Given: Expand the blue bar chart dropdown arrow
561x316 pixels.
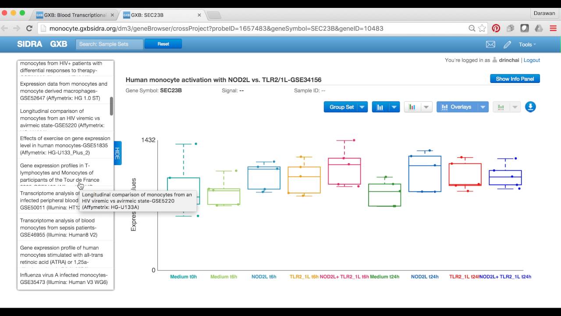Looking at the screenshot, I should [394, 107].
